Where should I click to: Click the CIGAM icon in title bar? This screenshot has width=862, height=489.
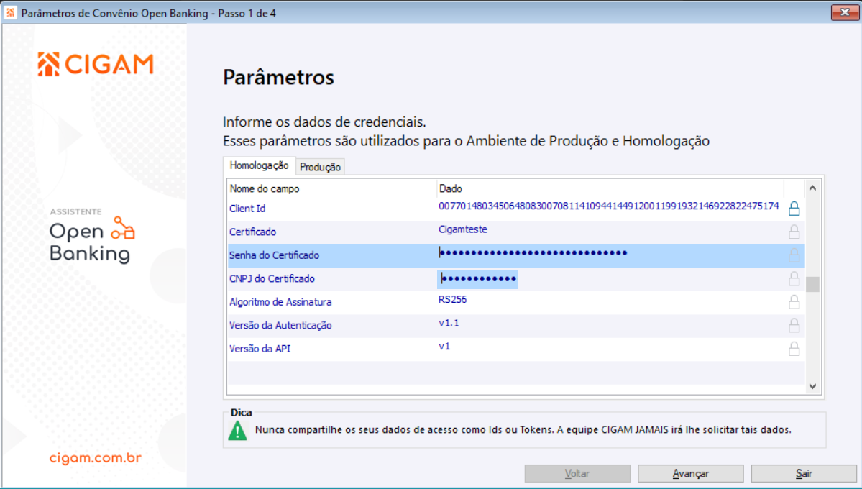pos(11,13)
